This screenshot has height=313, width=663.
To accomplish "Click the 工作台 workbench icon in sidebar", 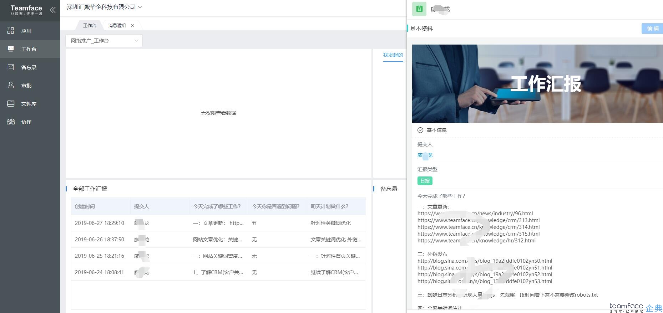I will coord(11,49).
